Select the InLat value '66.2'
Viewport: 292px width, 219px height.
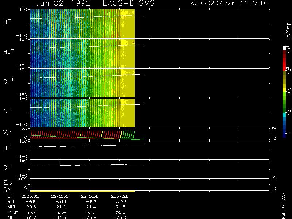click(31, 212)
